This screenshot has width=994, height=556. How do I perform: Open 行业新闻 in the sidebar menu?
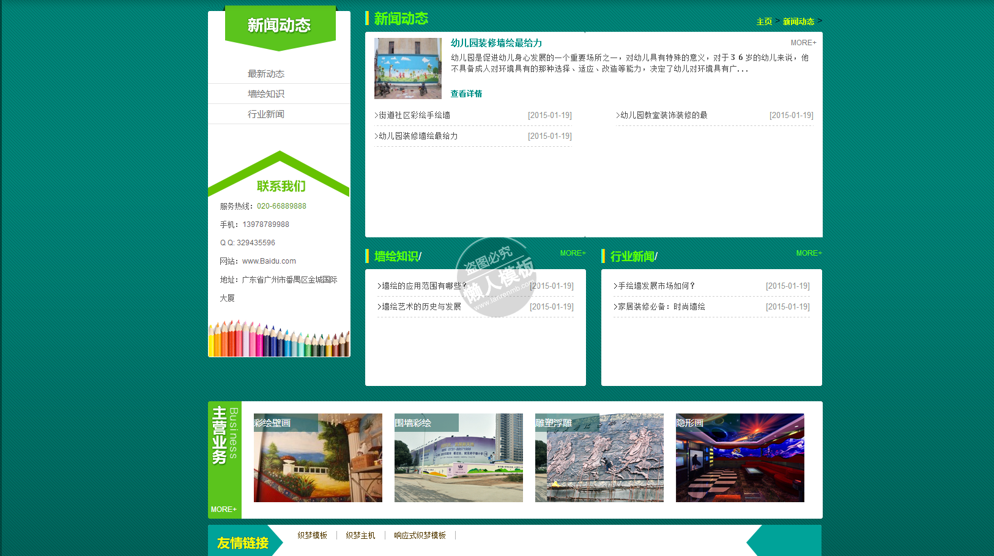266,114
